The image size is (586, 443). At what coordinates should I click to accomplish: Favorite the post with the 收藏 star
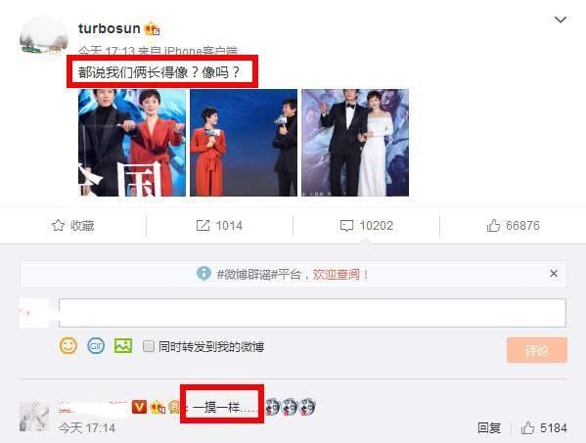click(x=72, y=226)
